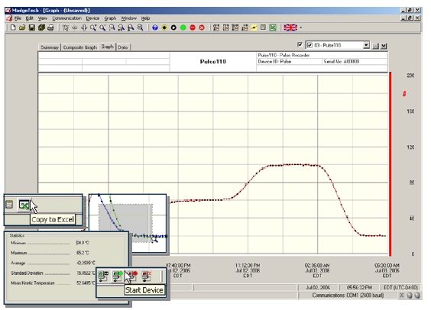Click the Copy to Excel inset icon
Screen dimensions: 431x310
coord(24,205)
